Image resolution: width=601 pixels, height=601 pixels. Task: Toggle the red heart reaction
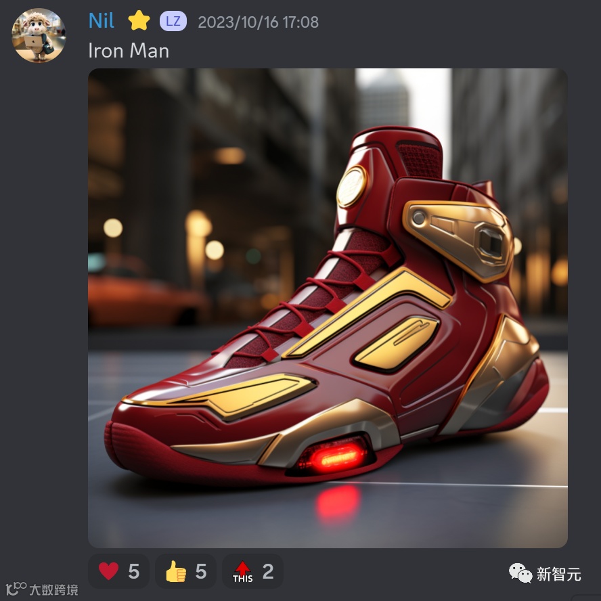click(x=118, y=571)
